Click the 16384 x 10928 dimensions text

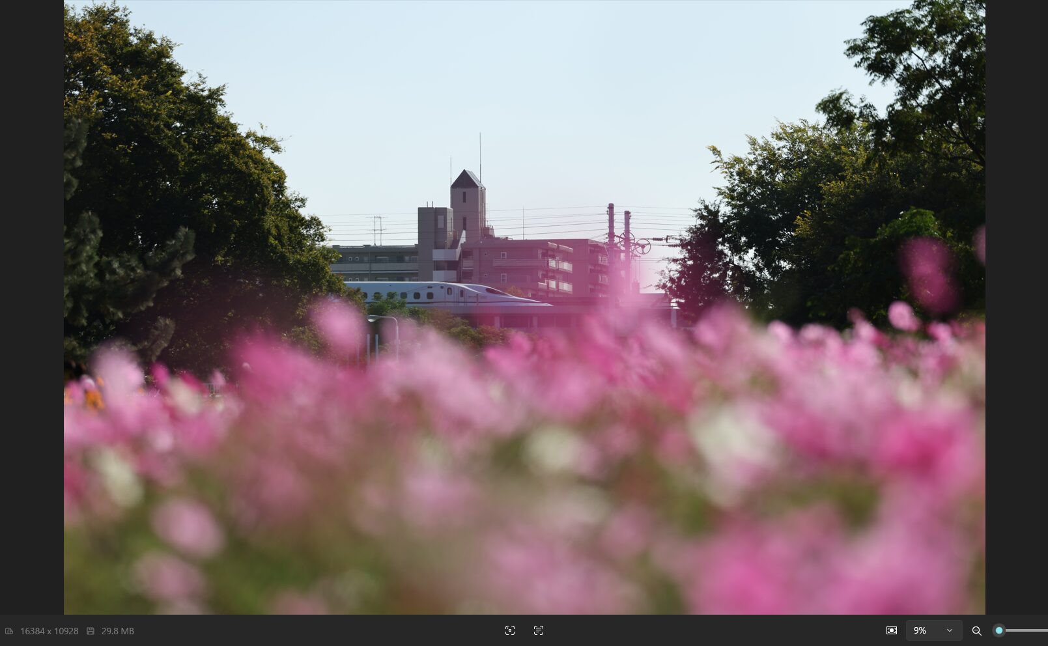(49, 631)
